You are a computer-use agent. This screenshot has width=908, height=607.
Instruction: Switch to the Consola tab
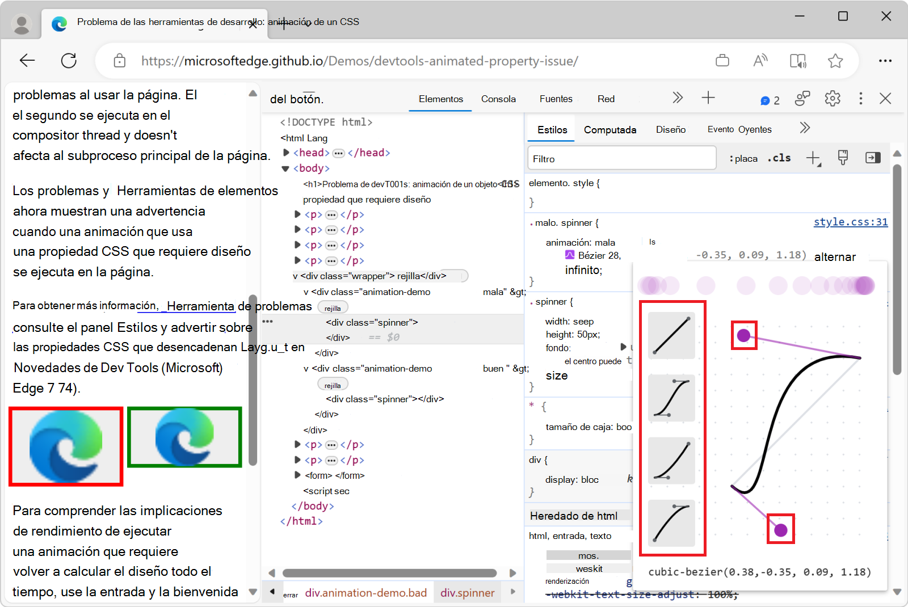pos(498,98)
